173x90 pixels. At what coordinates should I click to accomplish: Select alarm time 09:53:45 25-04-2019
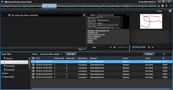[44, 65]
